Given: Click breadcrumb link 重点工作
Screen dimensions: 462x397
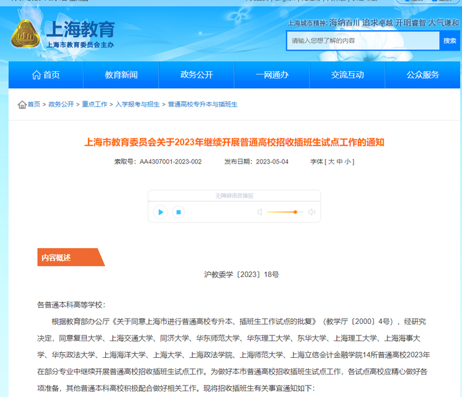Looking at the screenshot, I should pyautogui.click(x=94, y=105).
